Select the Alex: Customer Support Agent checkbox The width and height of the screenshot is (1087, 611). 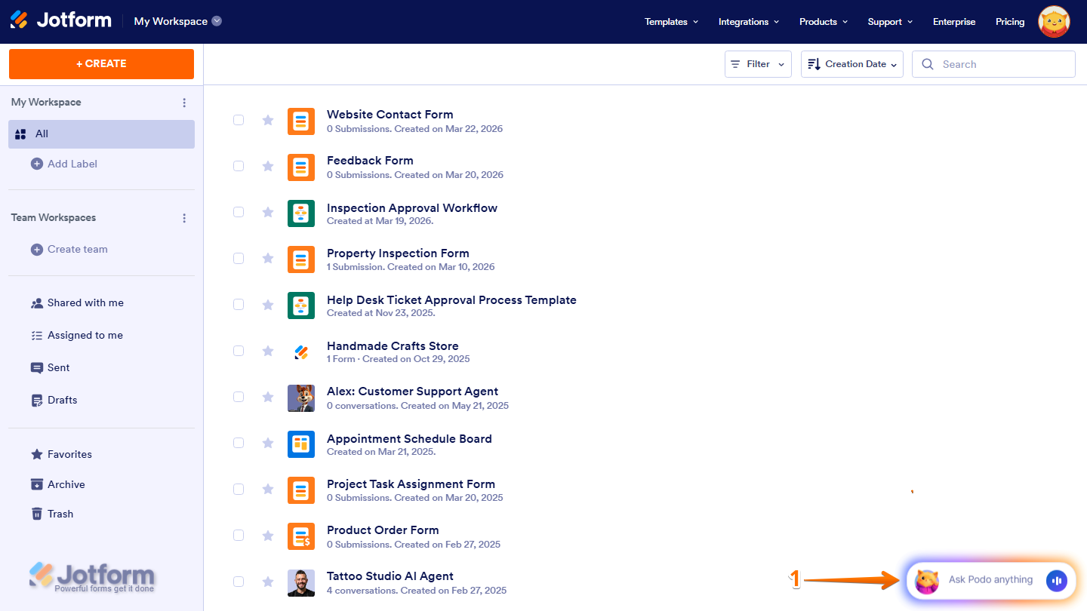[239, 397]
